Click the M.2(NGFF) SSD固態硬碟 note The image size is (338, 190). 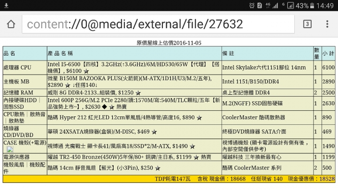253,103
